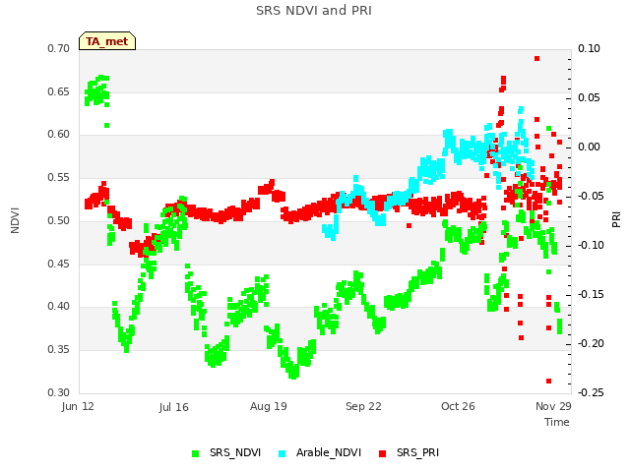Click the 0.05 PRI axis value
Screen dimensions: 630x472
coord(589,98)
